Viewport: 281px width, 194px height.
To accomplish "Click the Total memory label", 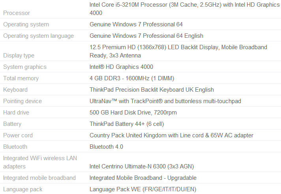I will click(21, 78).
